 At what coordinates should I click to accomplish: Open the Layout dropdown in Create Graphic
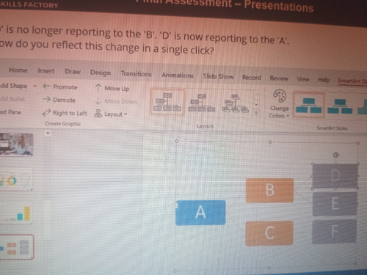coord(111,114)
